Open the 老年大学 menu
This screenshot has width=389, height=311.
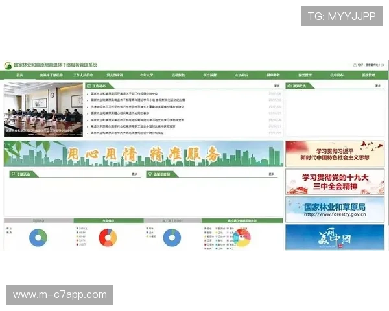[147, 75]
